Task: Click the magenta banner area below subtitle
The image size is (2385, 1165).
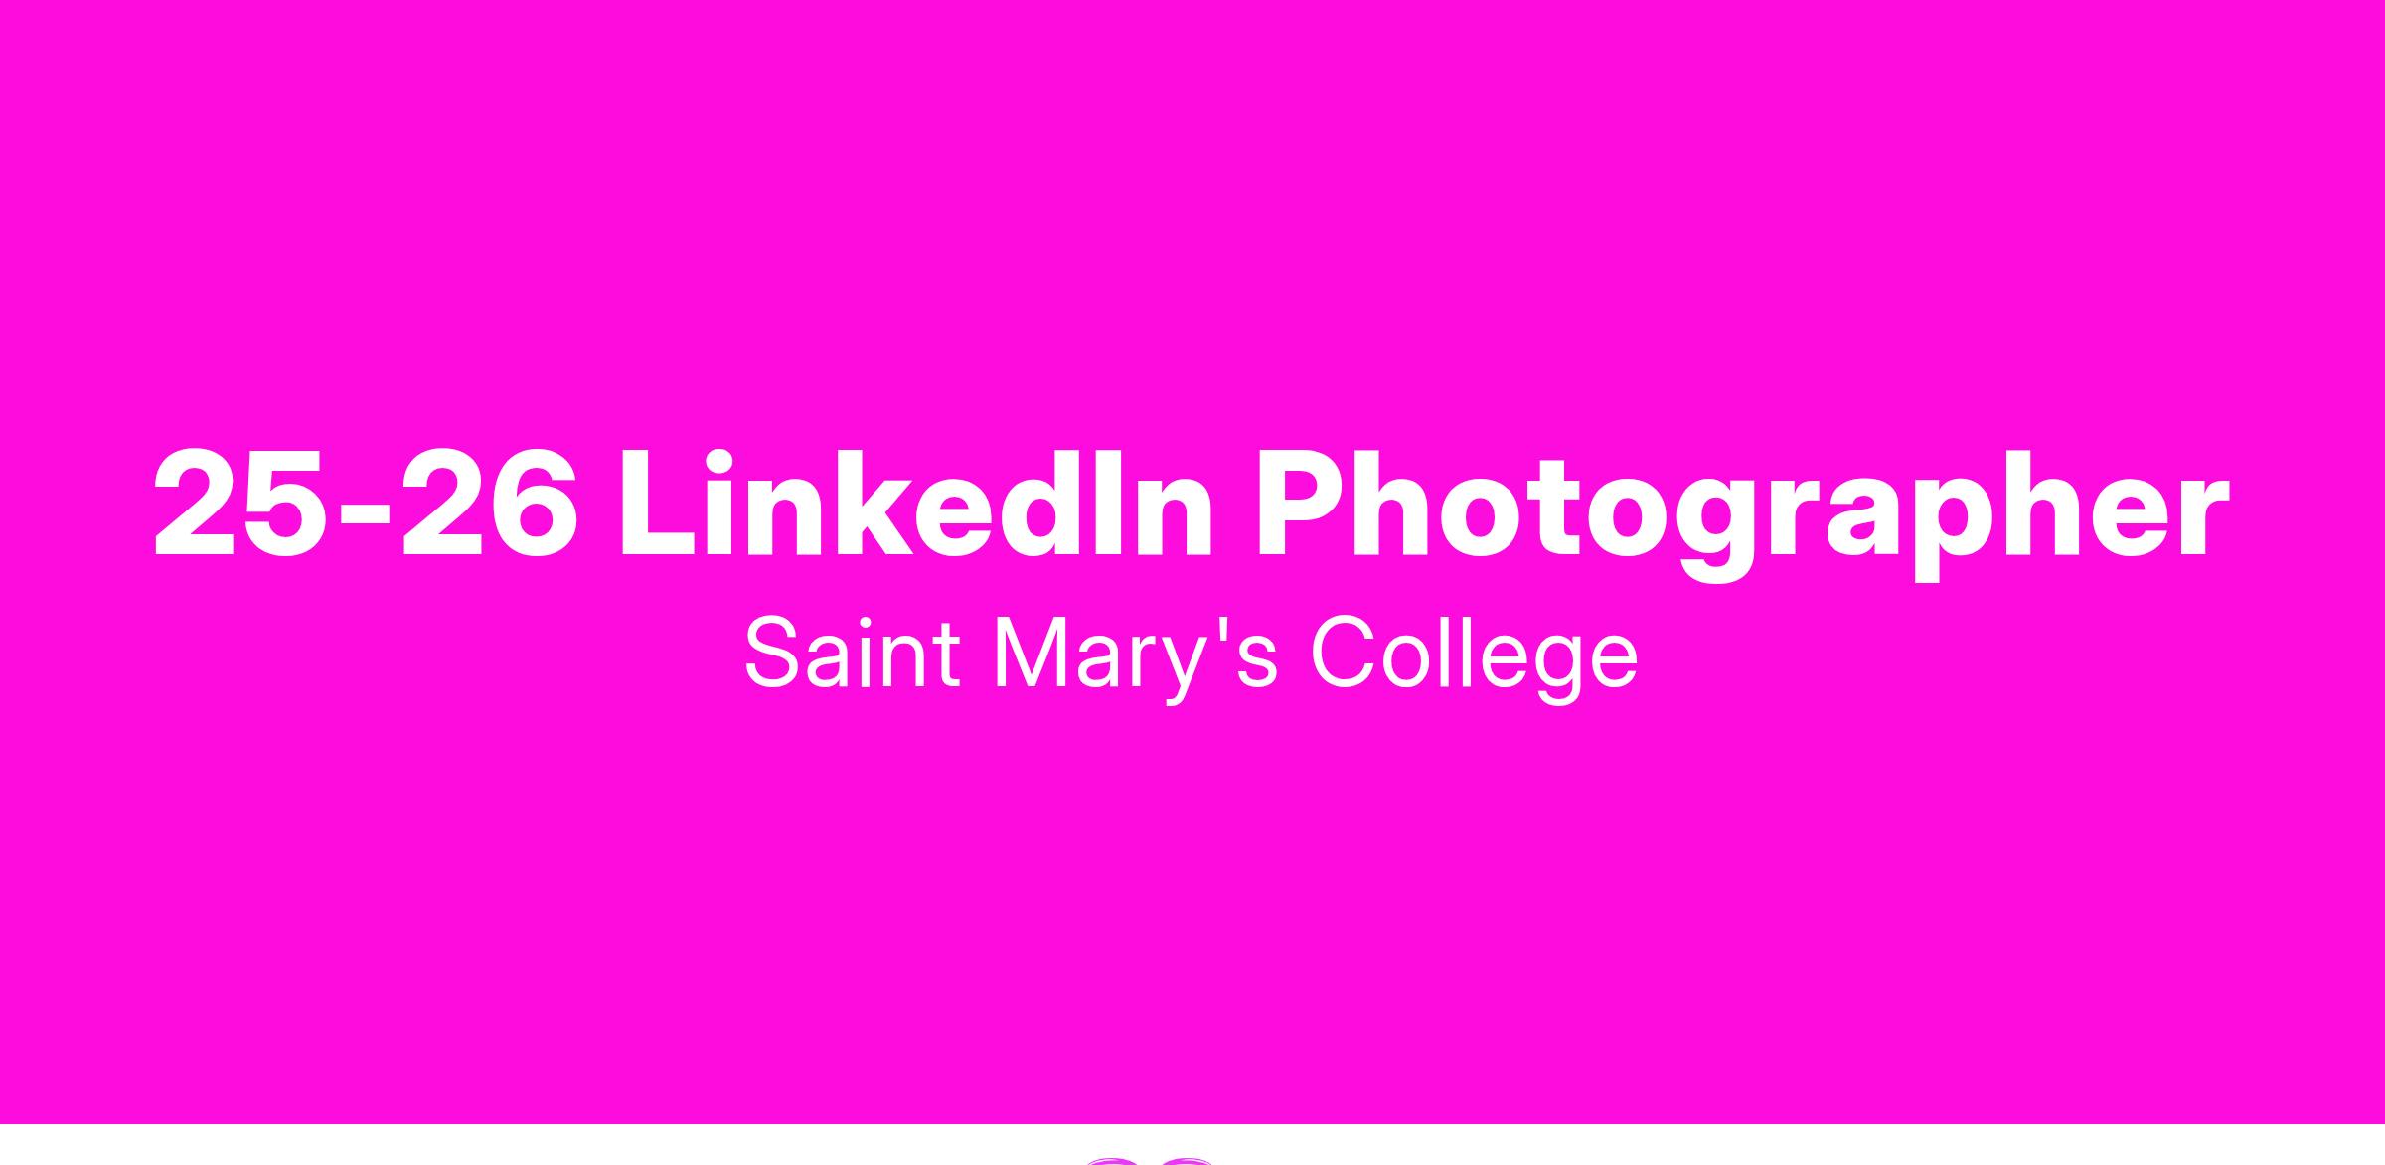Action: 1192,914
